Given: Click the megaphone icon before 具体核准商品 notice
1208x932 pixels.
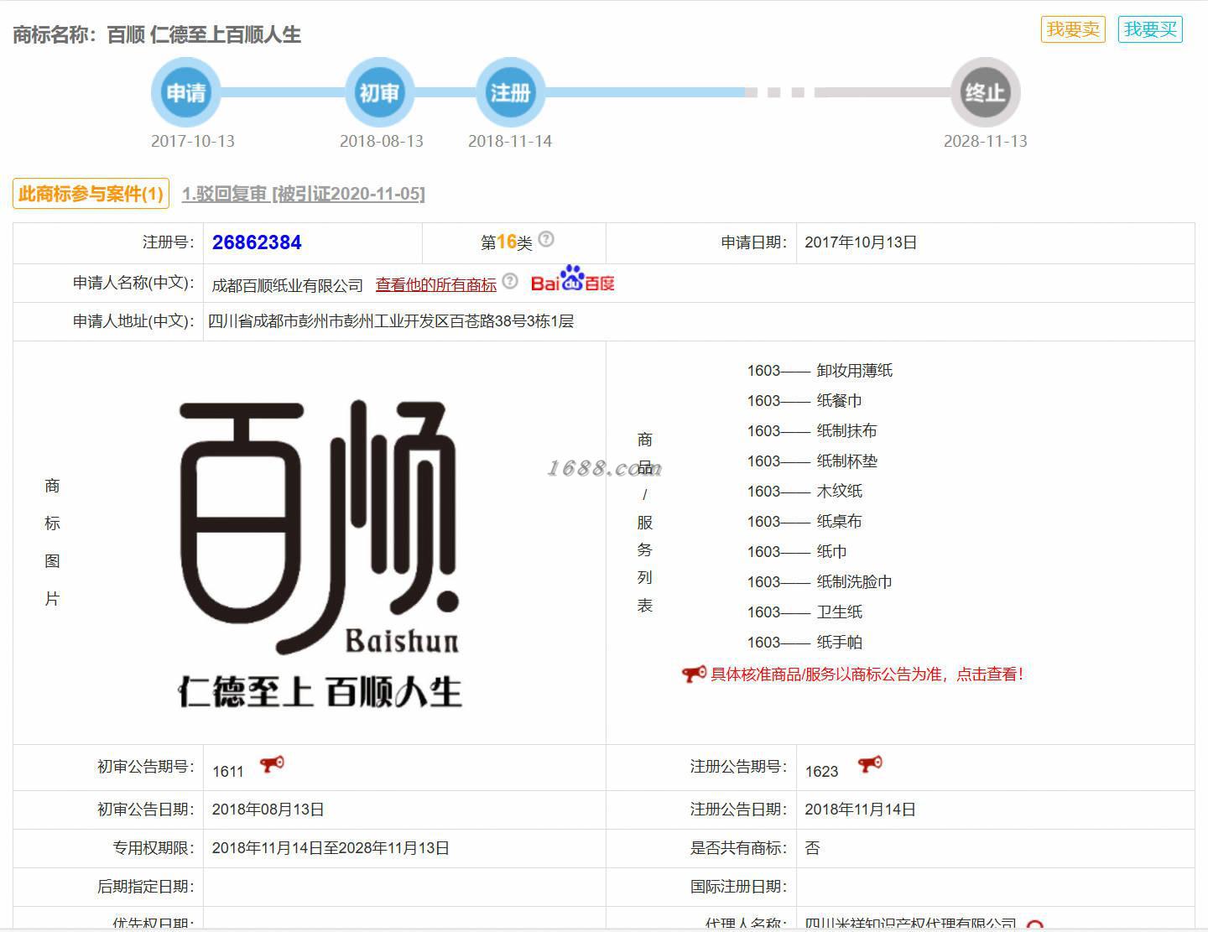Looking at the screenshot, I should click(x=694, y=674).
